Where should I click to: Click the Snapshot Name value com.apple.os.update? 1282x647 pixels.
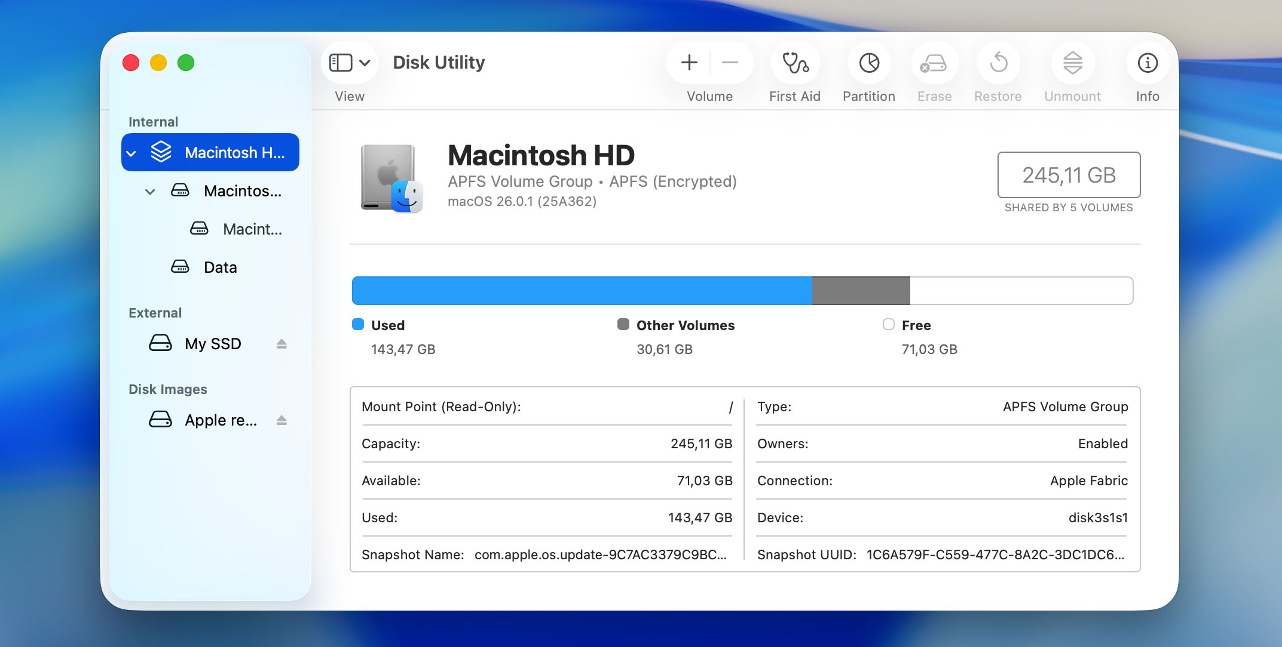[x=601, y=554]
